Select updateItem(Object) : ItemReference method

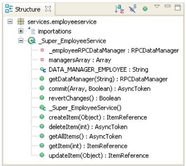[99, 156]
